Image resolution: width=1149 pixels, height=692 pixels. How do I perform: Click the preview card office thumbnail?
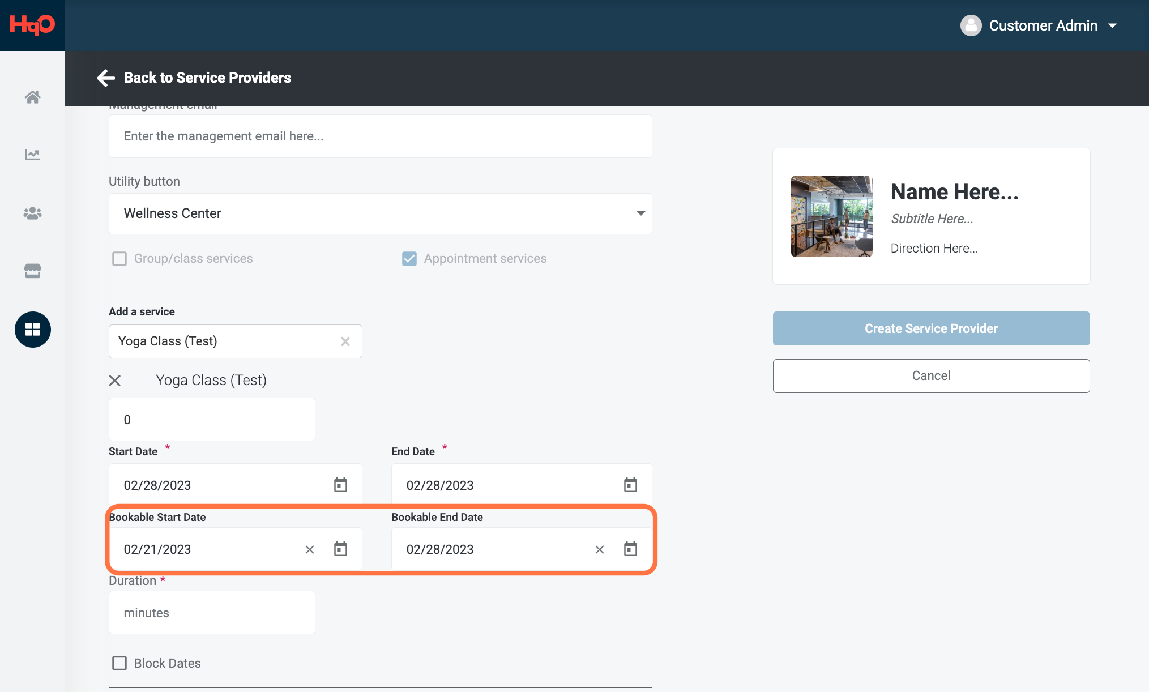pyautogui.click(x=831, y=216)
